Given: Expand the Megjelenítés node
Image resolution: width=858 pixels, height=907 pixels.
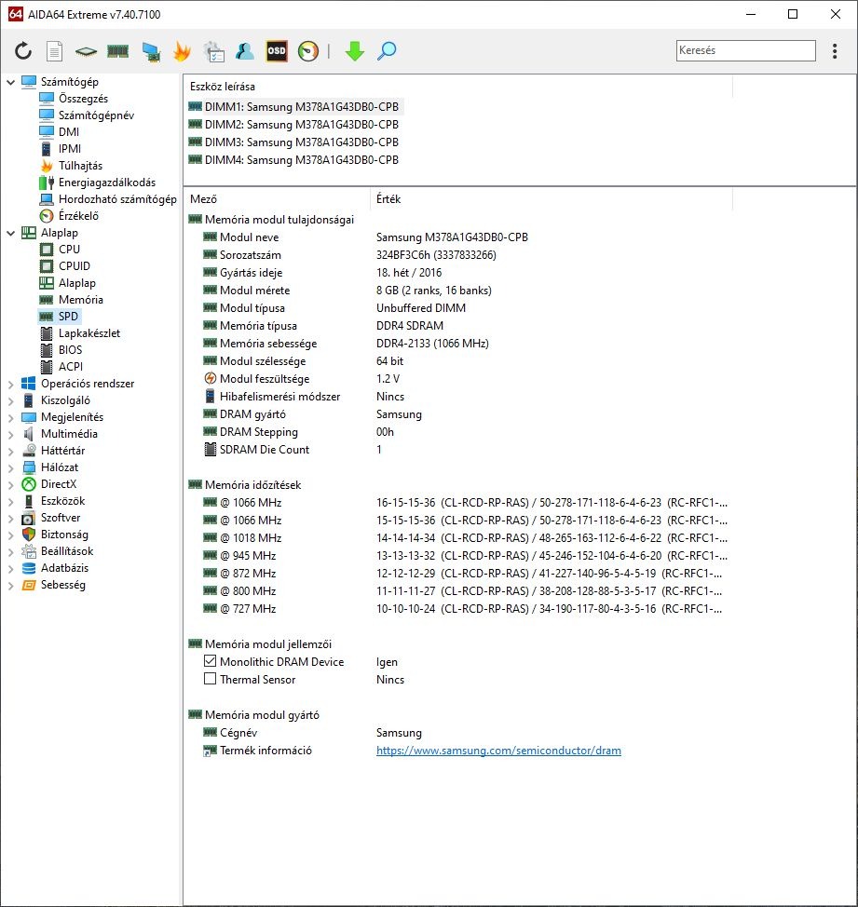Looking at the screenshot, I should pyautogui.click(x=10, y=417).
